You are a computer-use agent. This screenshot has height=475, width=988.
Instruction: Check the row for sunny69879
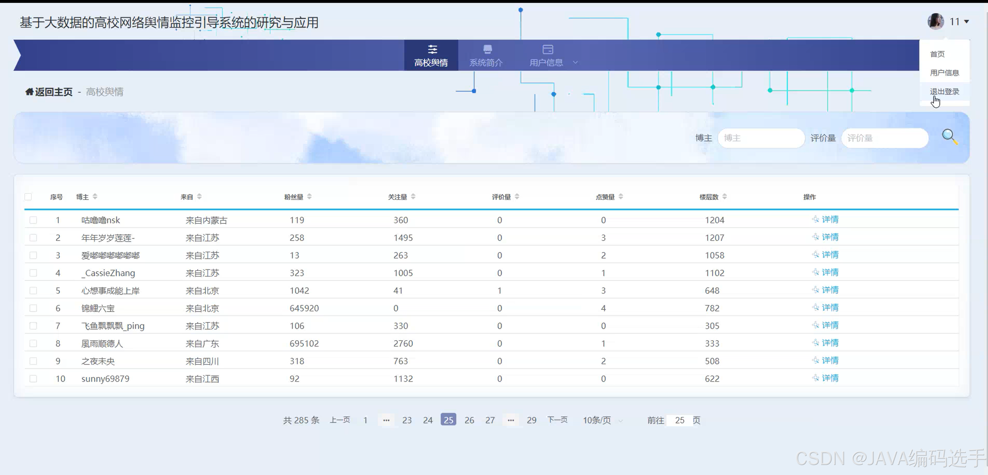tap(33, 378)
